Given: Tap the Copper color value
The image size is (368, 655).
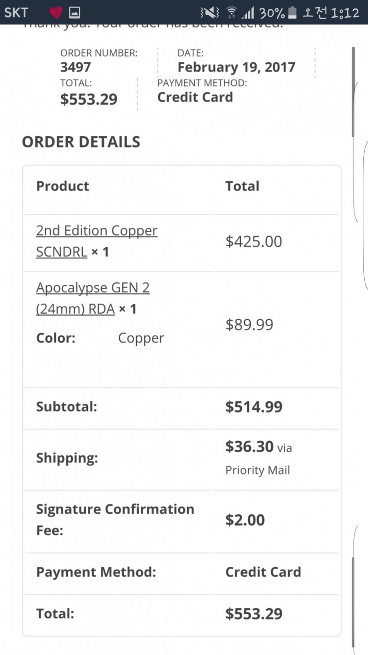Looking at the screenshot, I should coord(141,338).
